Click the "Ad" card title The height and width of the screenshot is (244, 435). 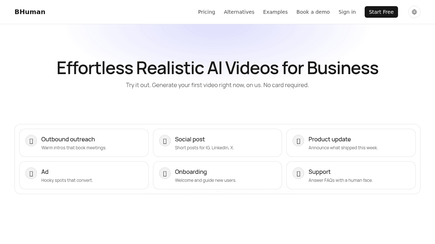45,172
